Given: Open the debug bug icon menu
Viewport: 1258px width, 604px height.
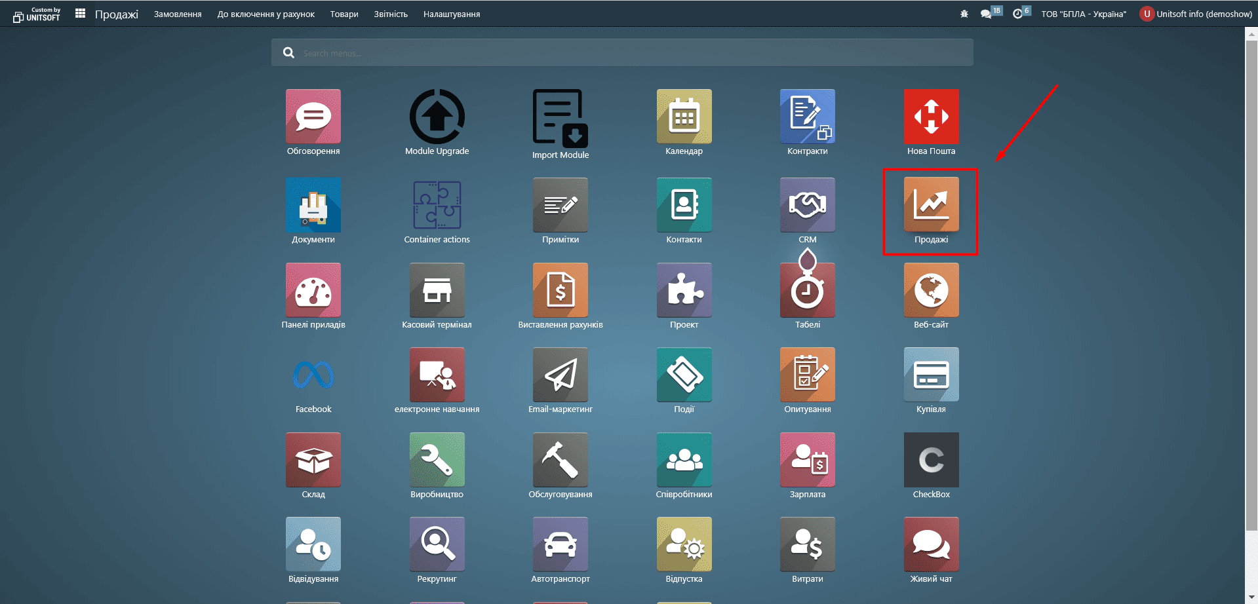Looking at the screenshot, I should pyautogui.click(x=964, y=14).
